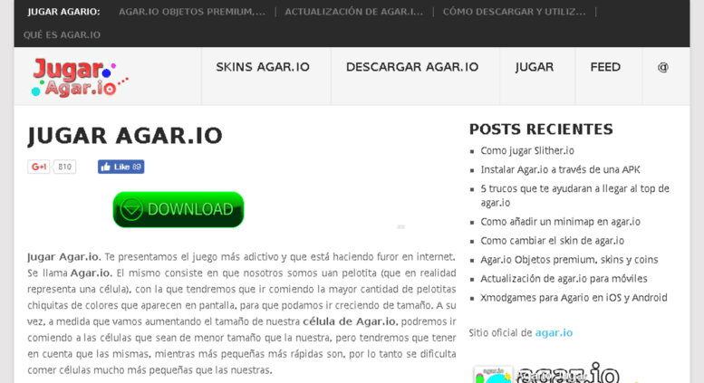Open top bar link Qué es Agar.io
Image resolution: width=704 pixels, height=383 pixels.
[x=62, y=35]
